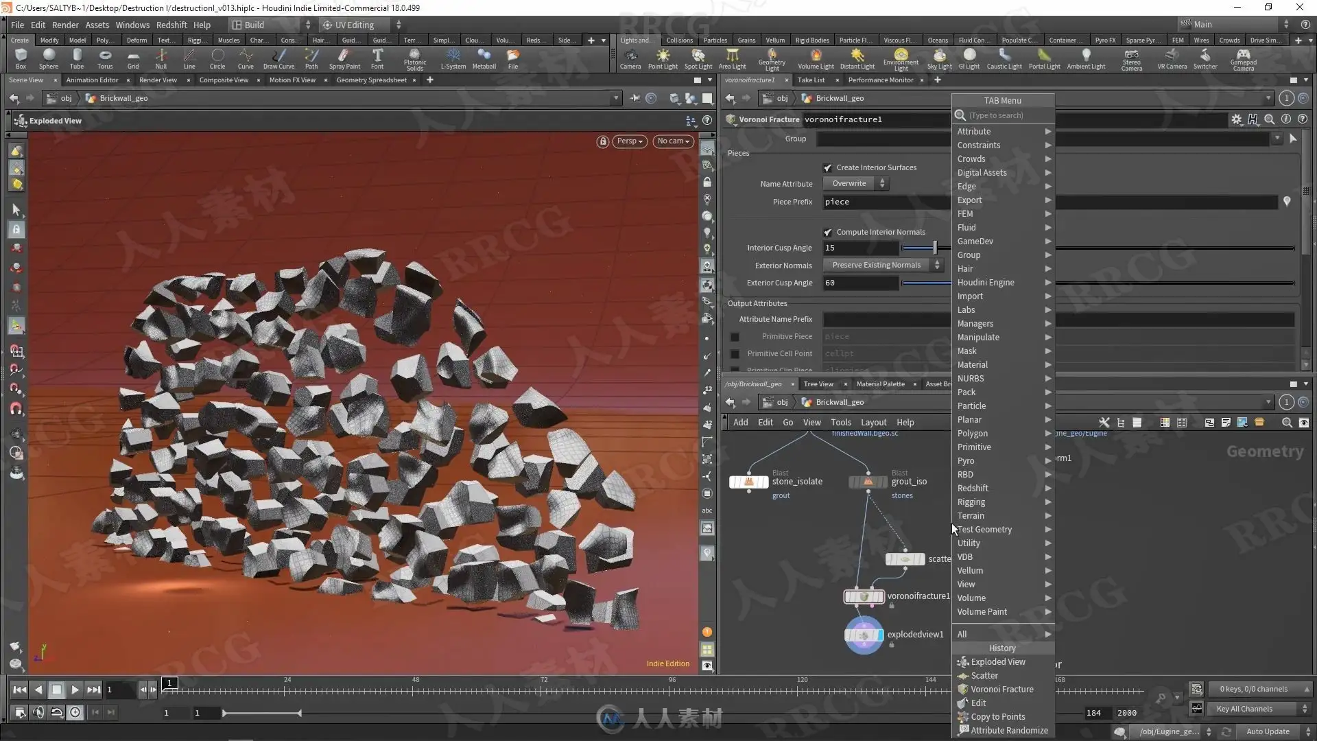Click the Sky Light shelf tool
1317x741 pixels.
[x=939, y=58]
